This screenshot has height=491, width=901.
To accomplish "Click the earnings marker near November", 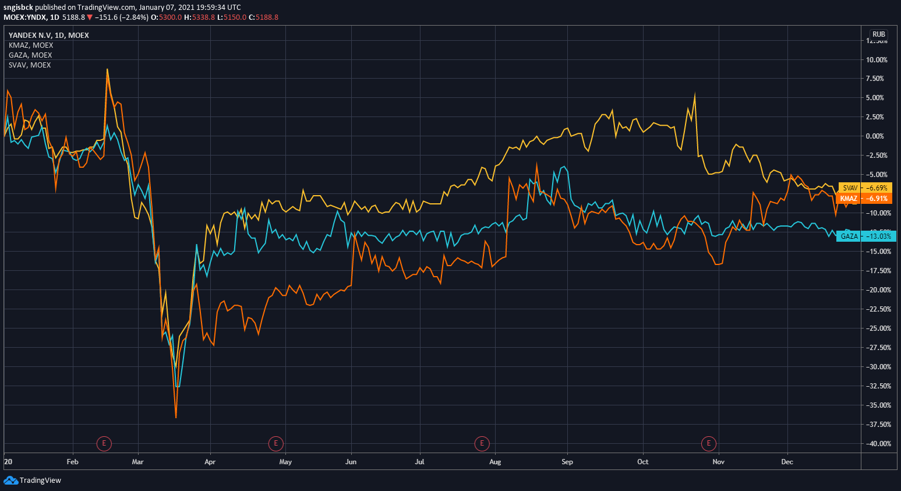I will (708, 444).
